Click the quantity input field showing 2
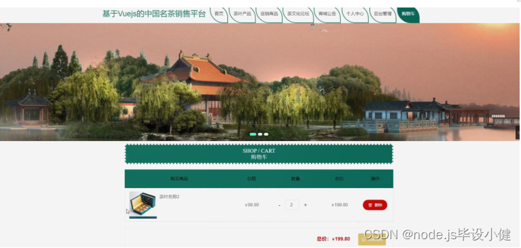Image resolution: width=521 pixels, height=248 pixels. 292,205
